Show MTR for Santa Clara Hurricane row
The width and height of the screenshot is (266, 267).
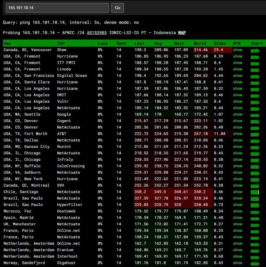(x=238, y=82)
